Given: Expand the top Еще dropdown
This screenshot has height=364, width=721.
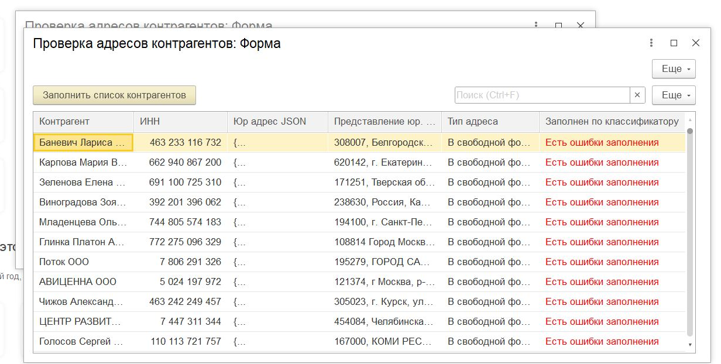Looking at the screenshot, I should pyautogui.click(x=674, y=69).
